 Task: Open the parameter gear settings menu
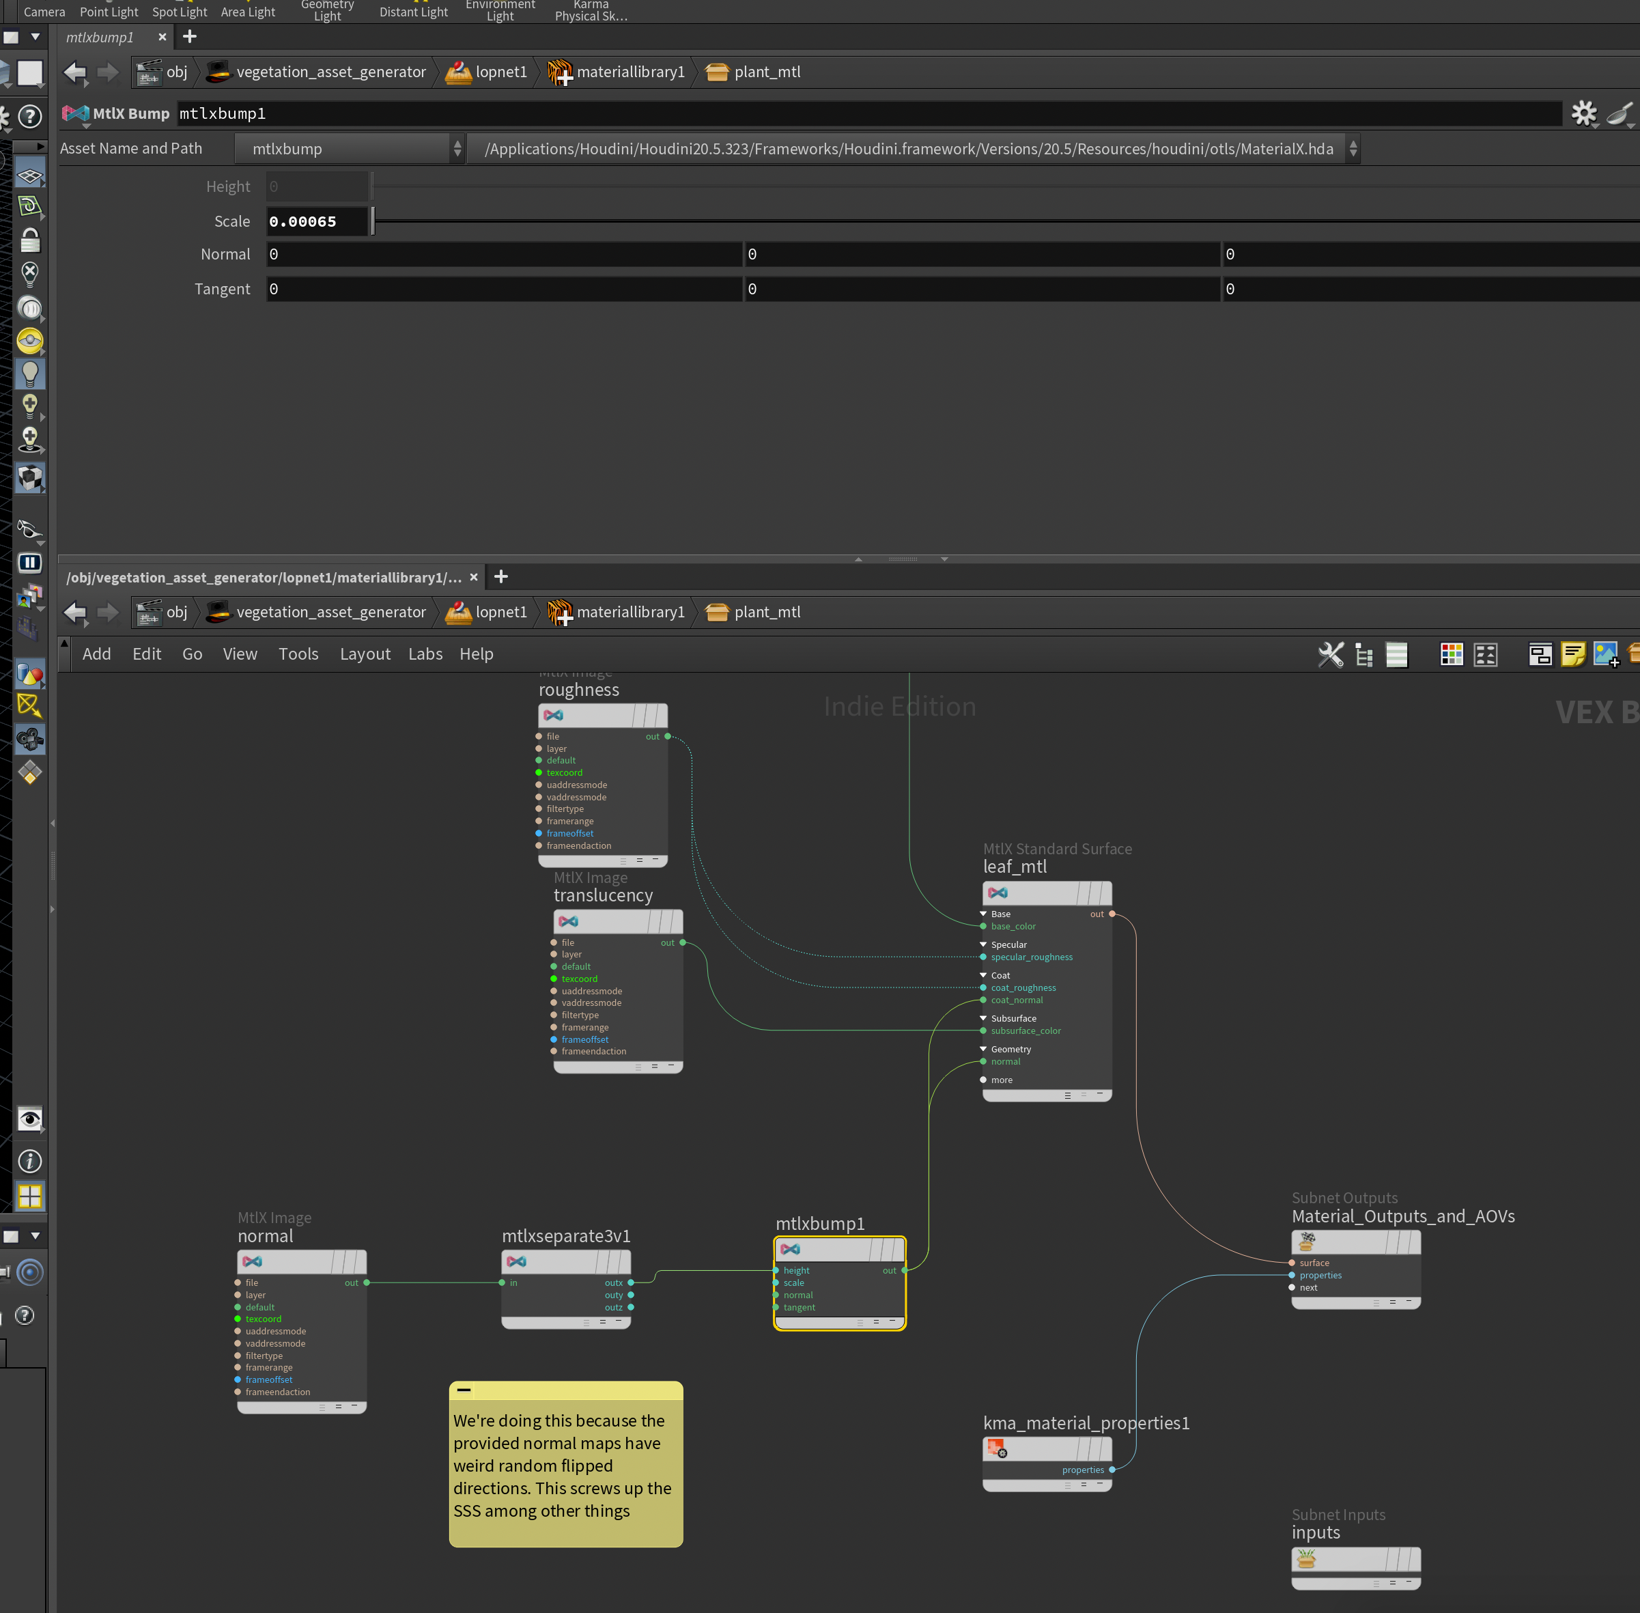click(x=1583, y=113)
